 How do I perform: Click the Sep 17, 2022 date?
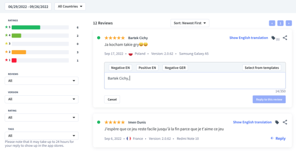114,54
